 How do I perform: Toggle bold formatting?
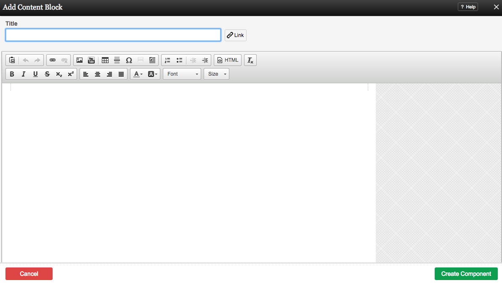[x=12, y=74]
